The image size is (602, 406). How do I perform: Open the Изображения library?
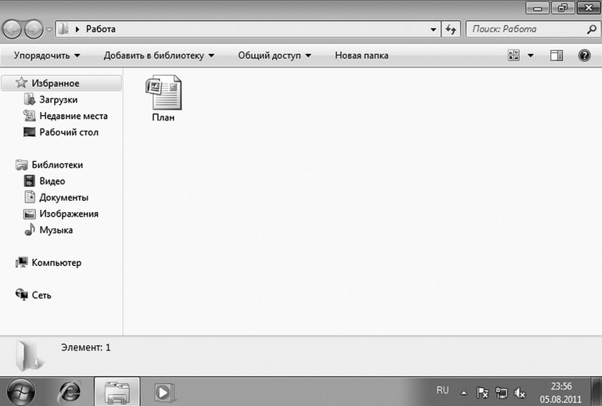(69, 214)
